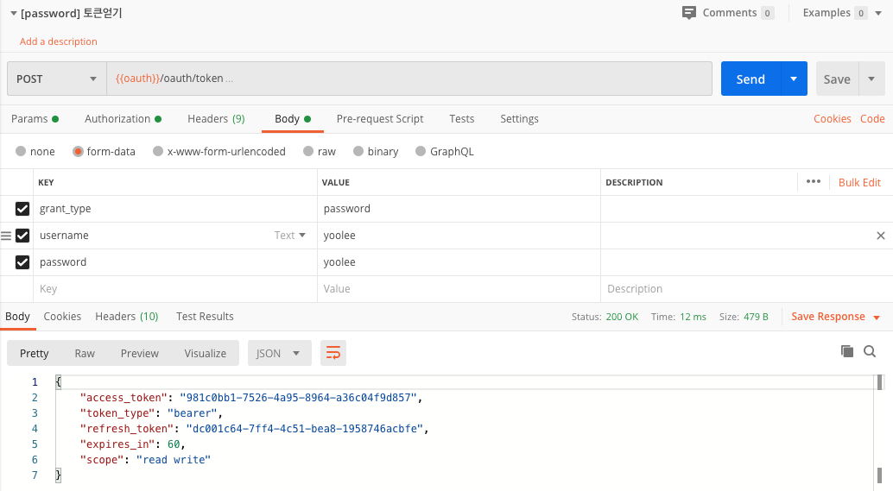The width and height of the screenshot is (893, 491).
Task: Select form-data body type
Action: (78, 151)
